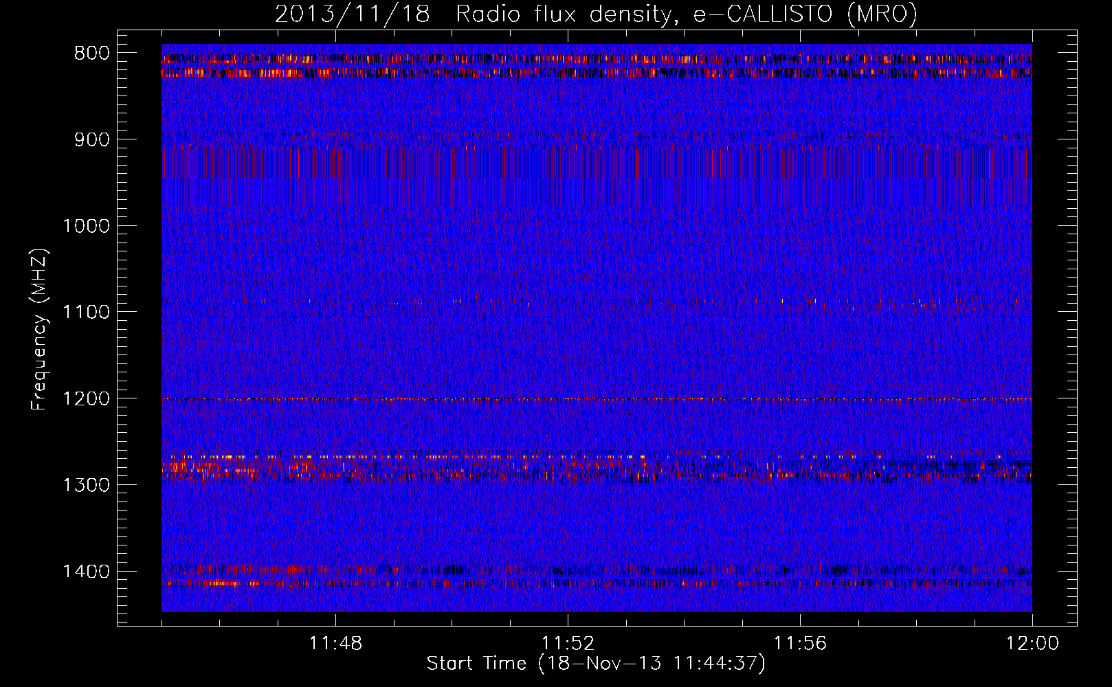Click the 12:00 time tick label
The height and width of the screenshot is (687, 1112).
[1032, 644]
